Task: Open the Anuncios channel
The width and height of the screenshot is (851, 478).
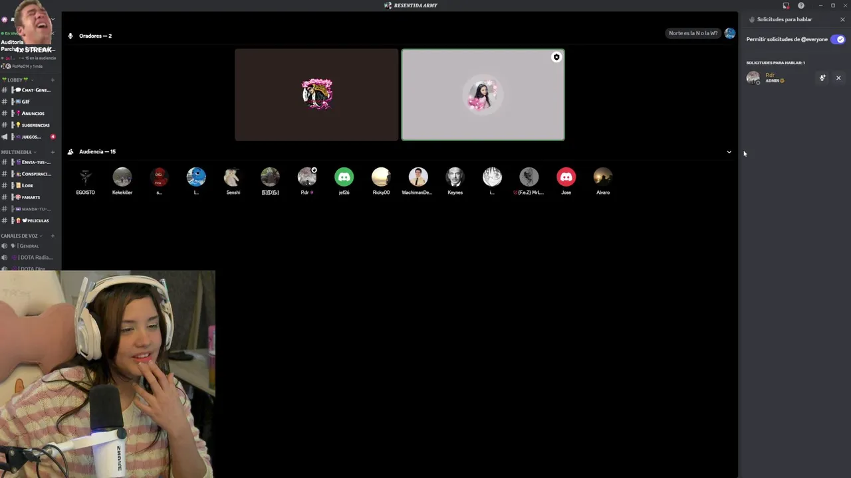Action: click(x=29, y=114)
